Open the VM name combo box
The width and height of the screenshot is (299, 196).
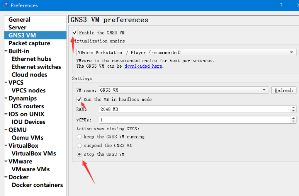pyautogui.click(x=184, y=90)
